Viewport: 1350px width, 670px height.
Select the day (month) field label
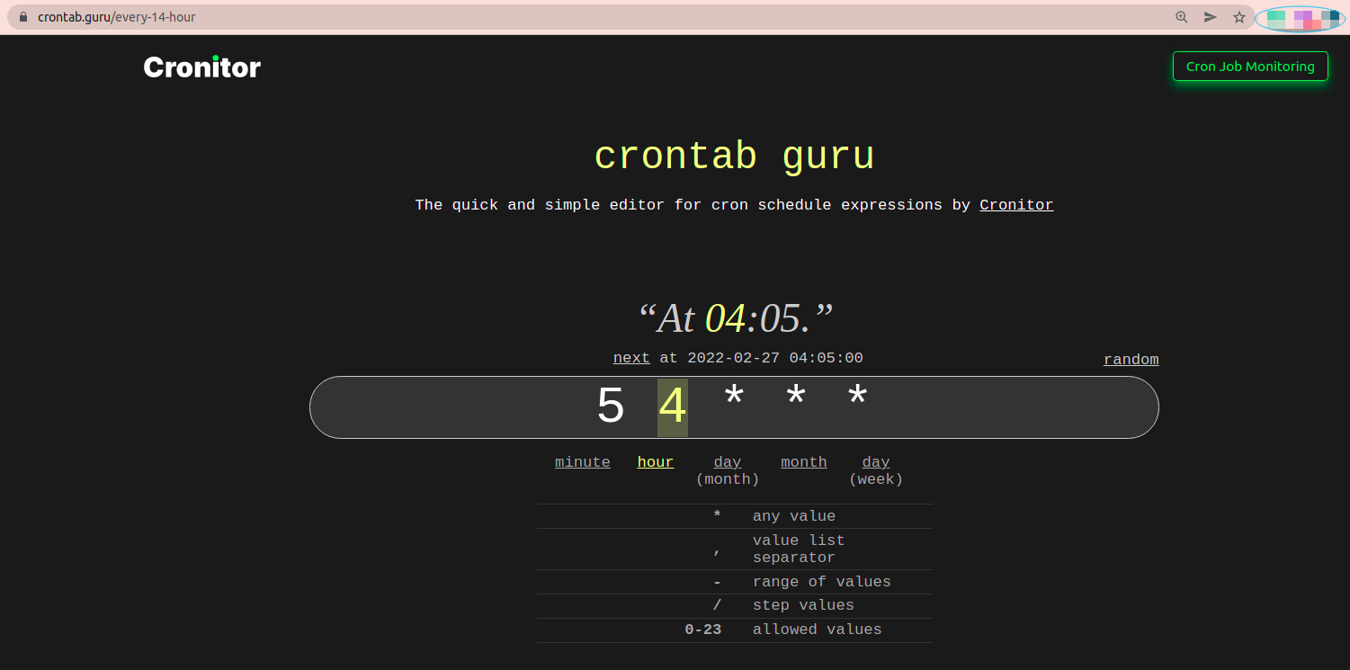point(728,470)
